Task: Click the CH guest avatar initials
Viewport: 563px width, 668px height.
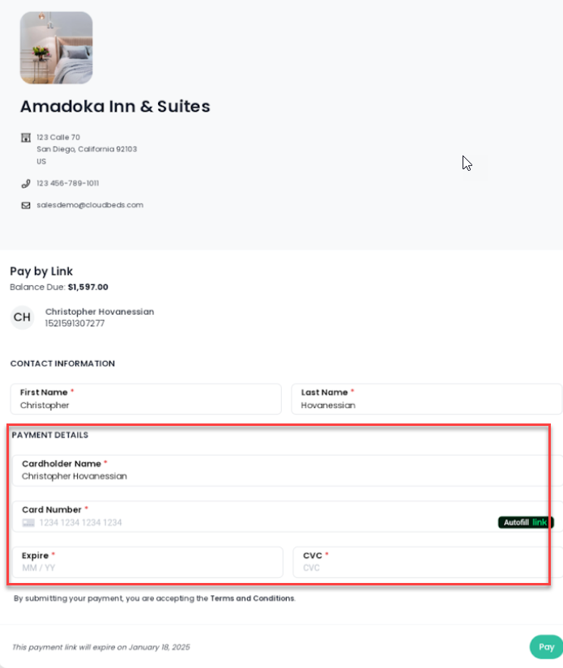Action: 22,317
